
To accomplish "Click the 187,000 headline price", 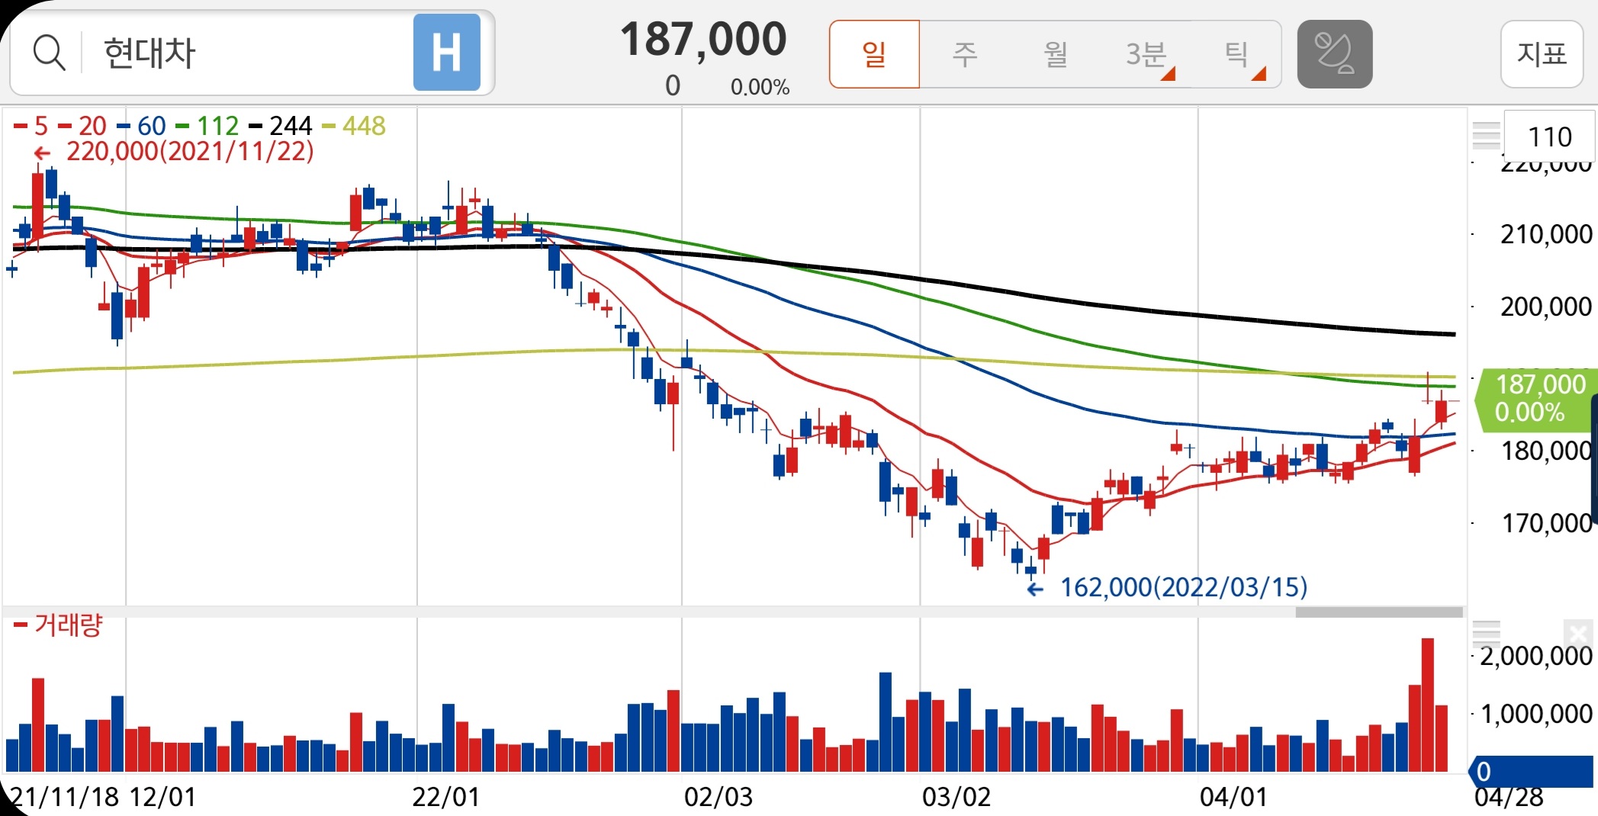I will [703, 39].
